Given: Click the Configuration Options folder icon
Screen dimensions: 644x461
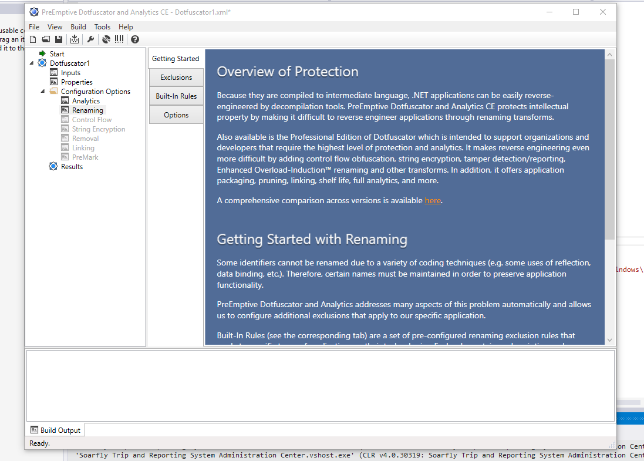Looking at the screenshot, I should (x=53, y=91).
